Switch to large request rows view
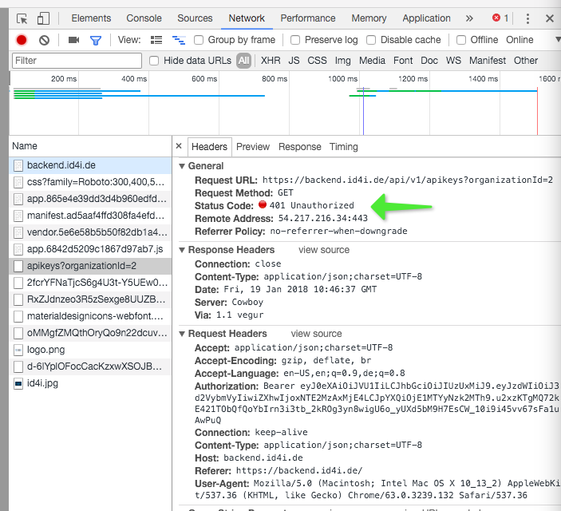 click(x=156, y=40)
